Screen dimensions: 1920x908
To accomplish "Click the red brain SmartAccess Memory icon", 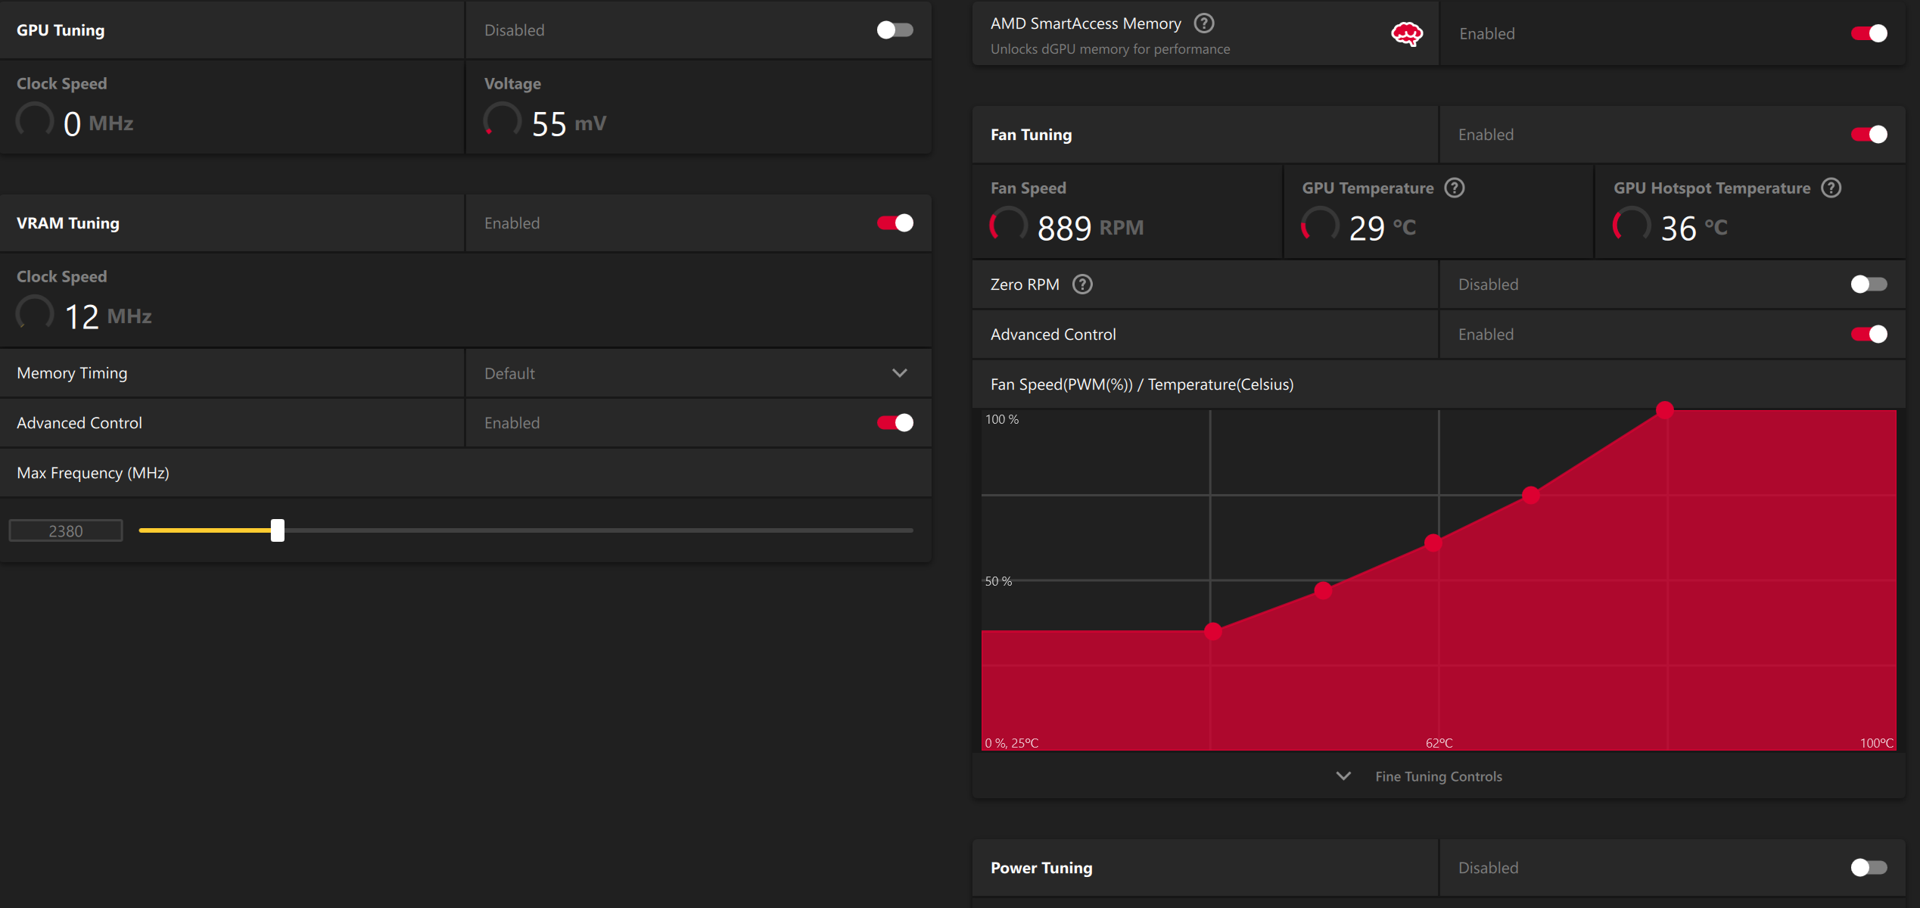I will coord(1407,34).
